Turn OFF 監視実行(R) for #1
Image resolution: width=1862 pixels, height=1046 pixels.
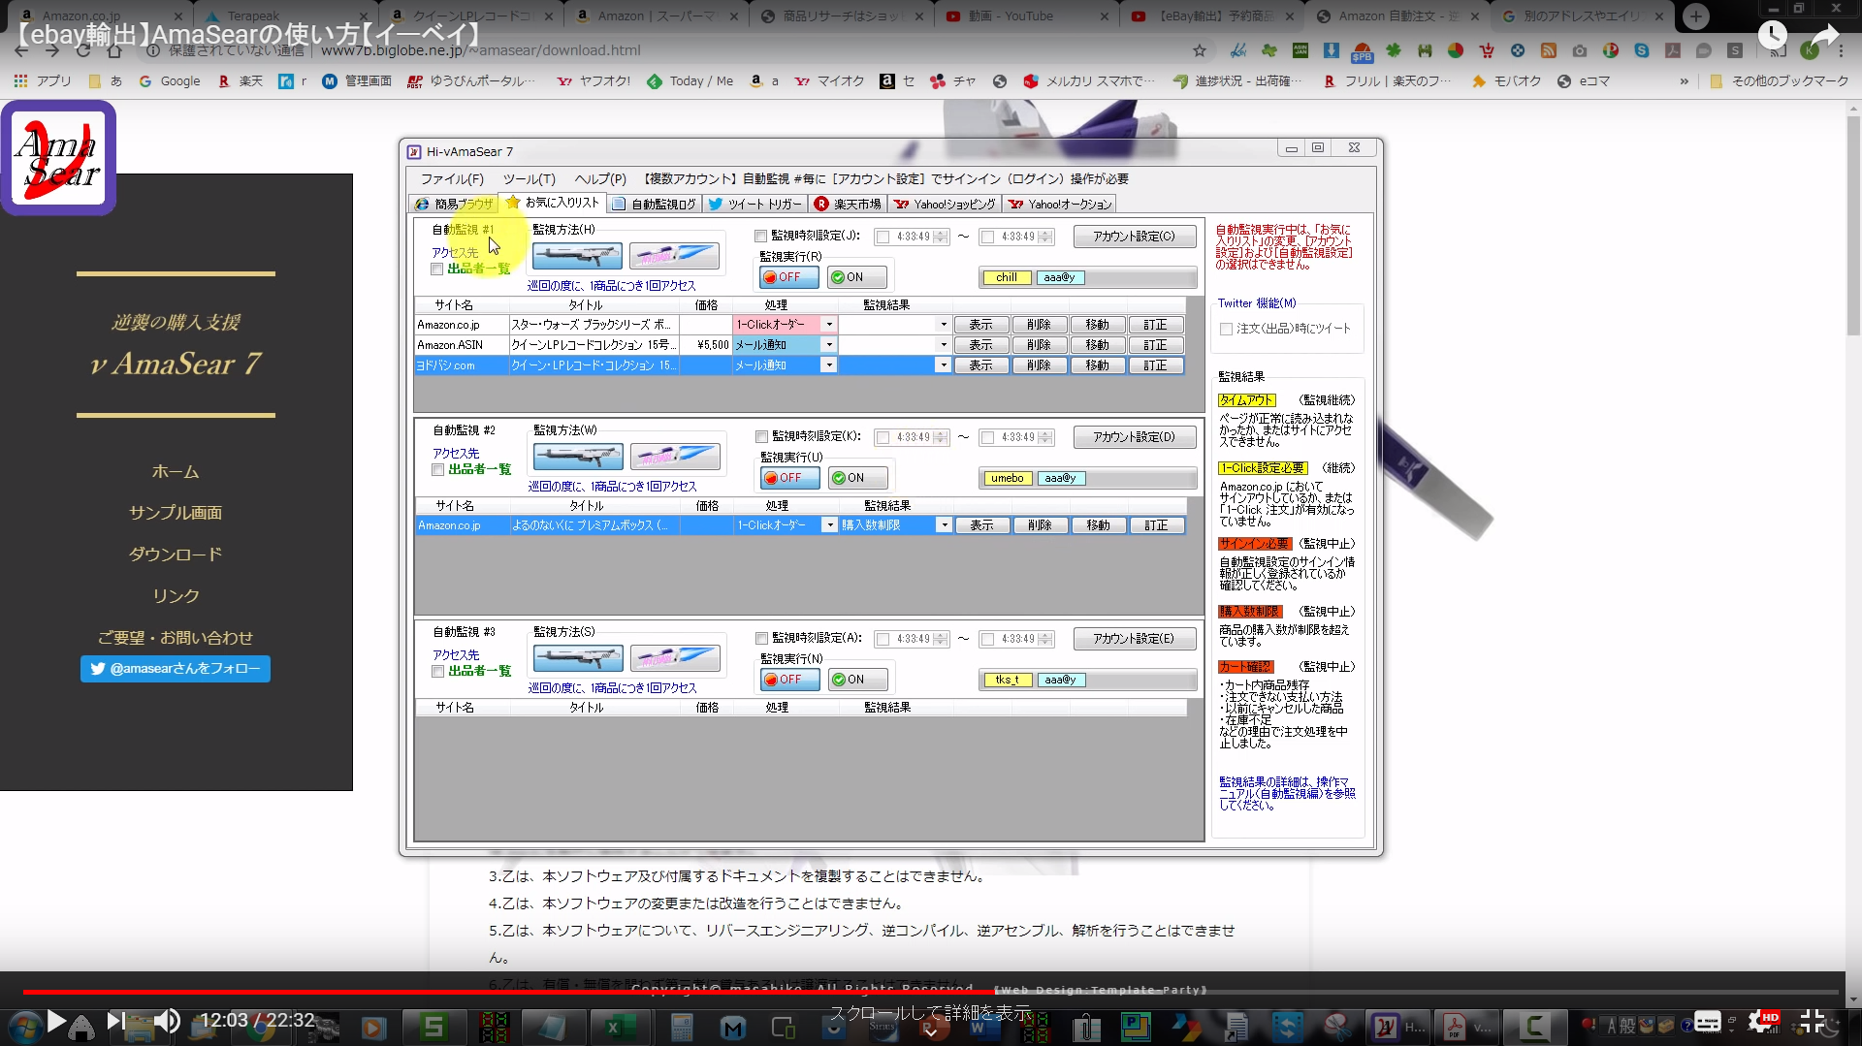pos(789,277)
